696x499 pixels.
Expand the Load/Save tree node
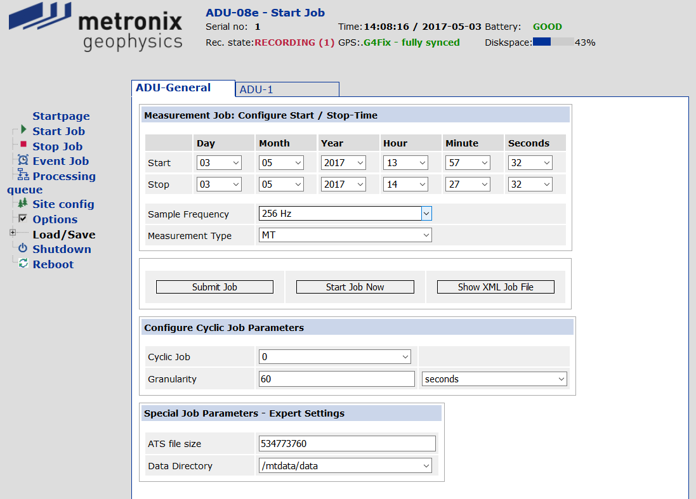click(13, 233)
